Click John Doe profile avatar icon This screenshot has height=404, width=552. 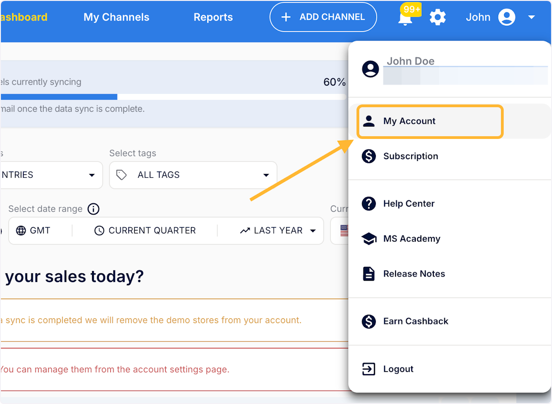click(x=370, y=69)
